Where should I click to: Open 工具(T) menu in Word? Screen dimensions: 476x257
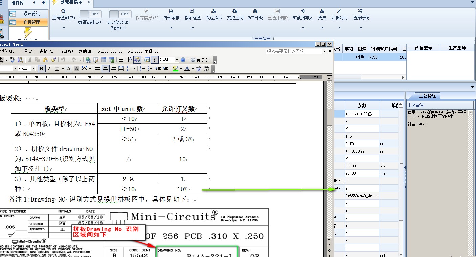(x=27, y=51)
